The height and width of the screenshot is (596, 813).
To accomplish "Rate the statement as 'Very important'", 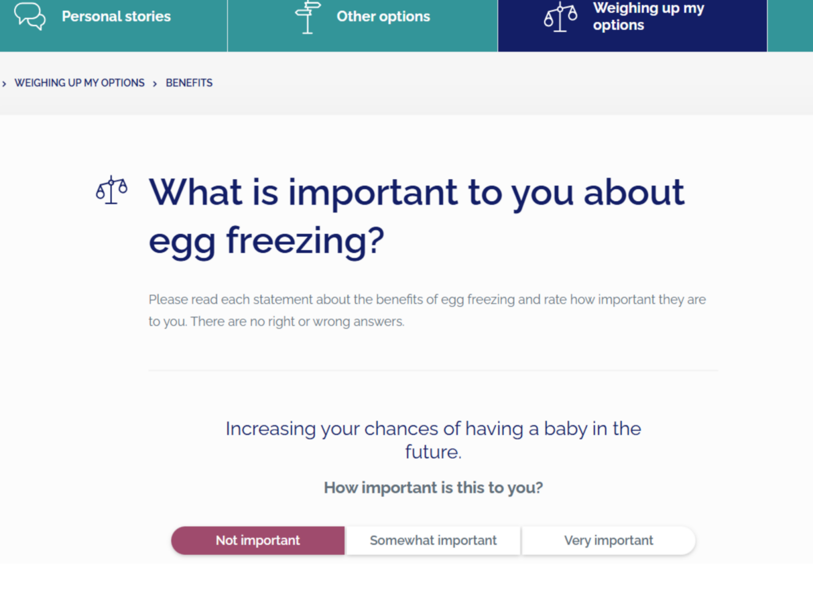I will tap(608, 540).
